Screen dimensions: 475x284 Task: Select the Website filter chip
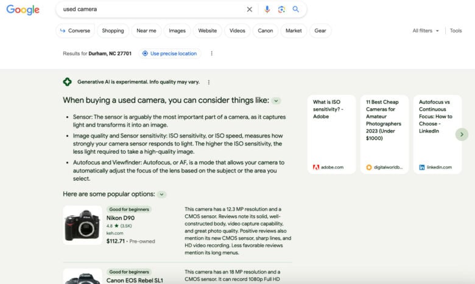click(x=208, y=30)
